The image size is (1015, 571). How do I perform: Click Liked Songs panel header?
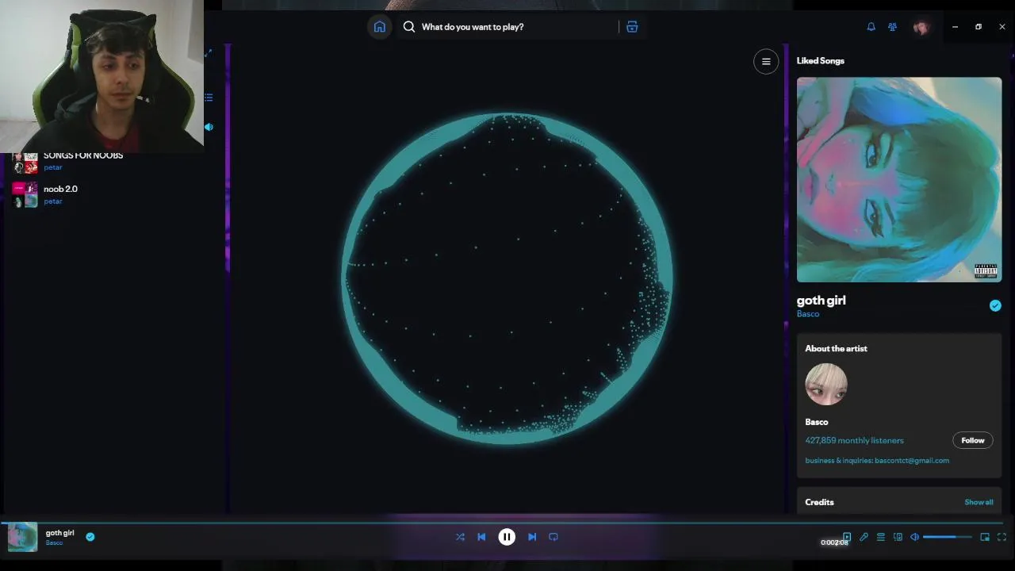(821, 61)
